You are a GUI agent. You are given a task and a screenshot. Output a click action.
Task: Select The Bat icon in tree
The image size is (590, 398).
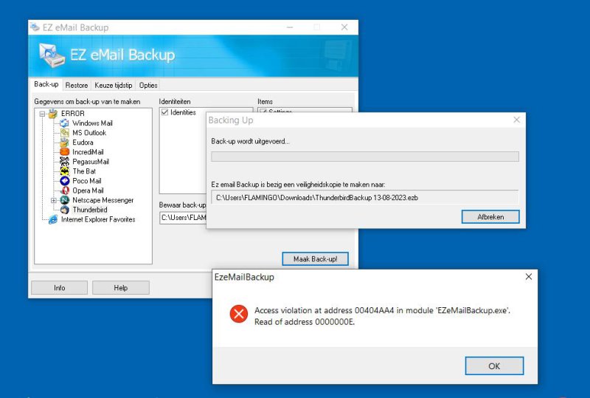(65, 171)
